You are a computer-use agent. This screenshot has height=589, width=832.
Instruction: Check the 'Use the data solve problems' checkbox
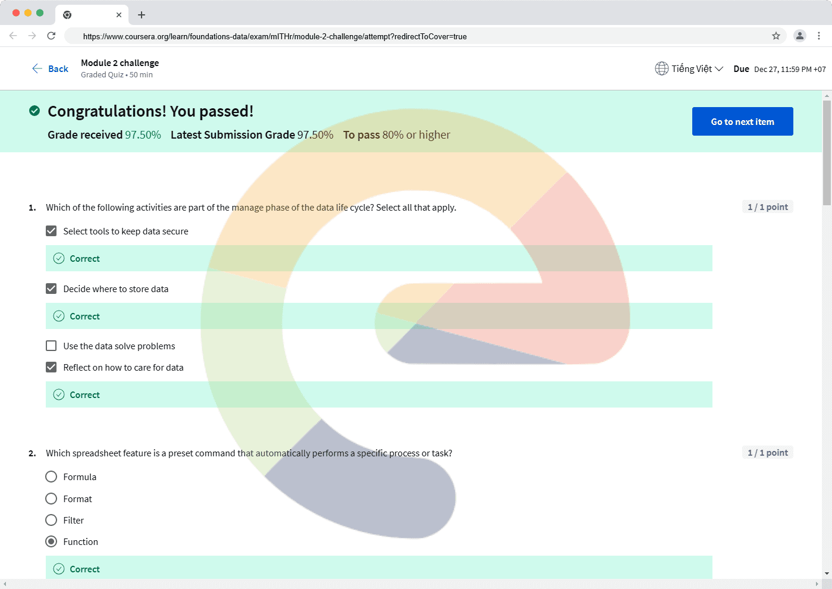pos(51,346)
